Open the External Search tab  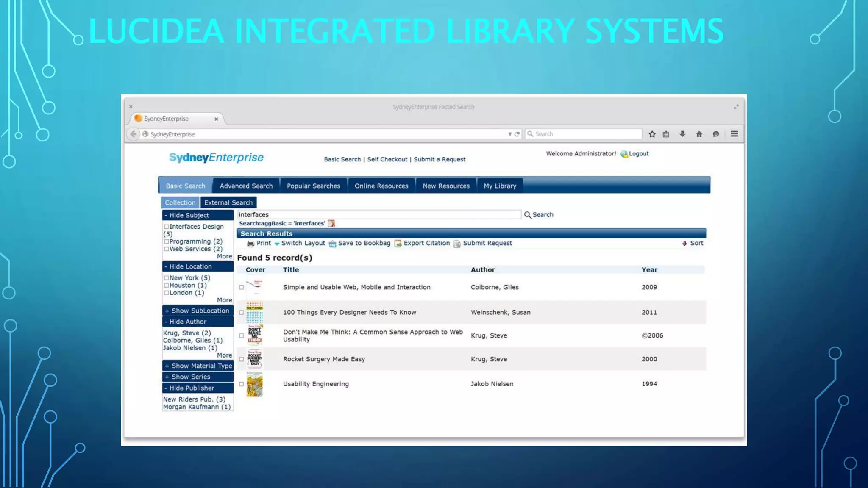click(228, 203)
